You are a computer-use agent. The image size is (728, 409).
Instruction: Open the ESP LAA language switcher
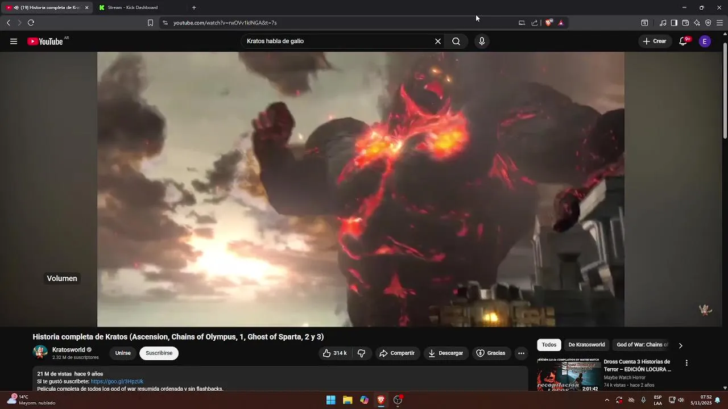coord(657,400)
